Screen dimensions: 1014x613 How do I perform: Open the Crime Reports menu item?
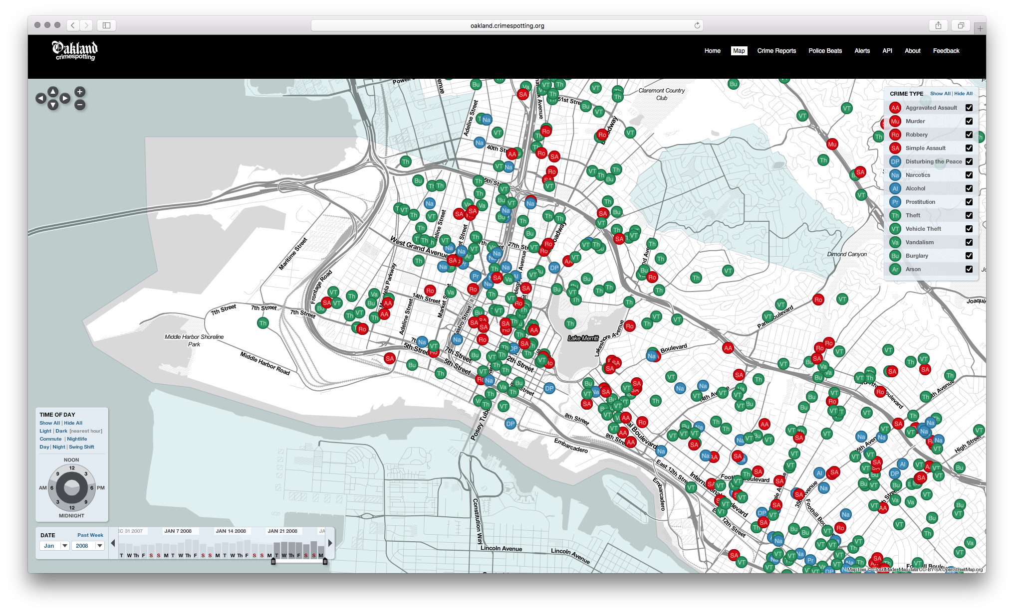pyautogui.click(x=776, y=51)
